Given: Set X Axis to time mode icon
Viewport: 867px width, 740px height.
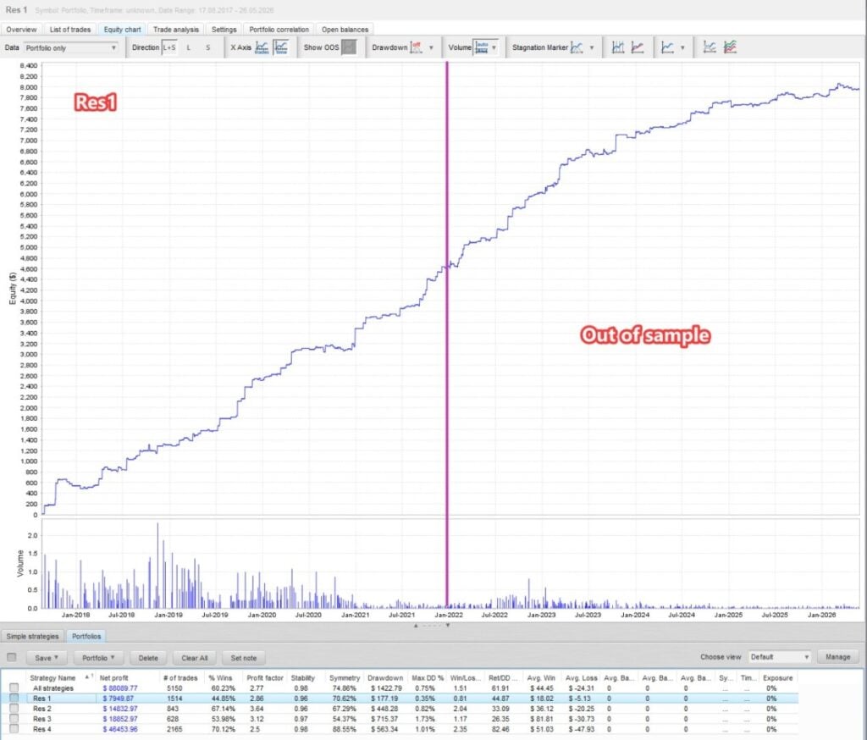Looking at the screenshot, I should [281, 47].
